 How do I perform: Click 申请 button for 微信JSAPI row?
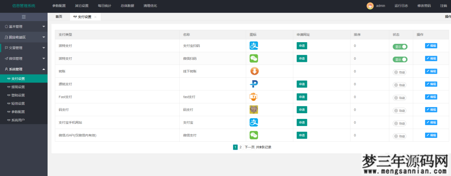pyautogui.click(x=302, y=135)
